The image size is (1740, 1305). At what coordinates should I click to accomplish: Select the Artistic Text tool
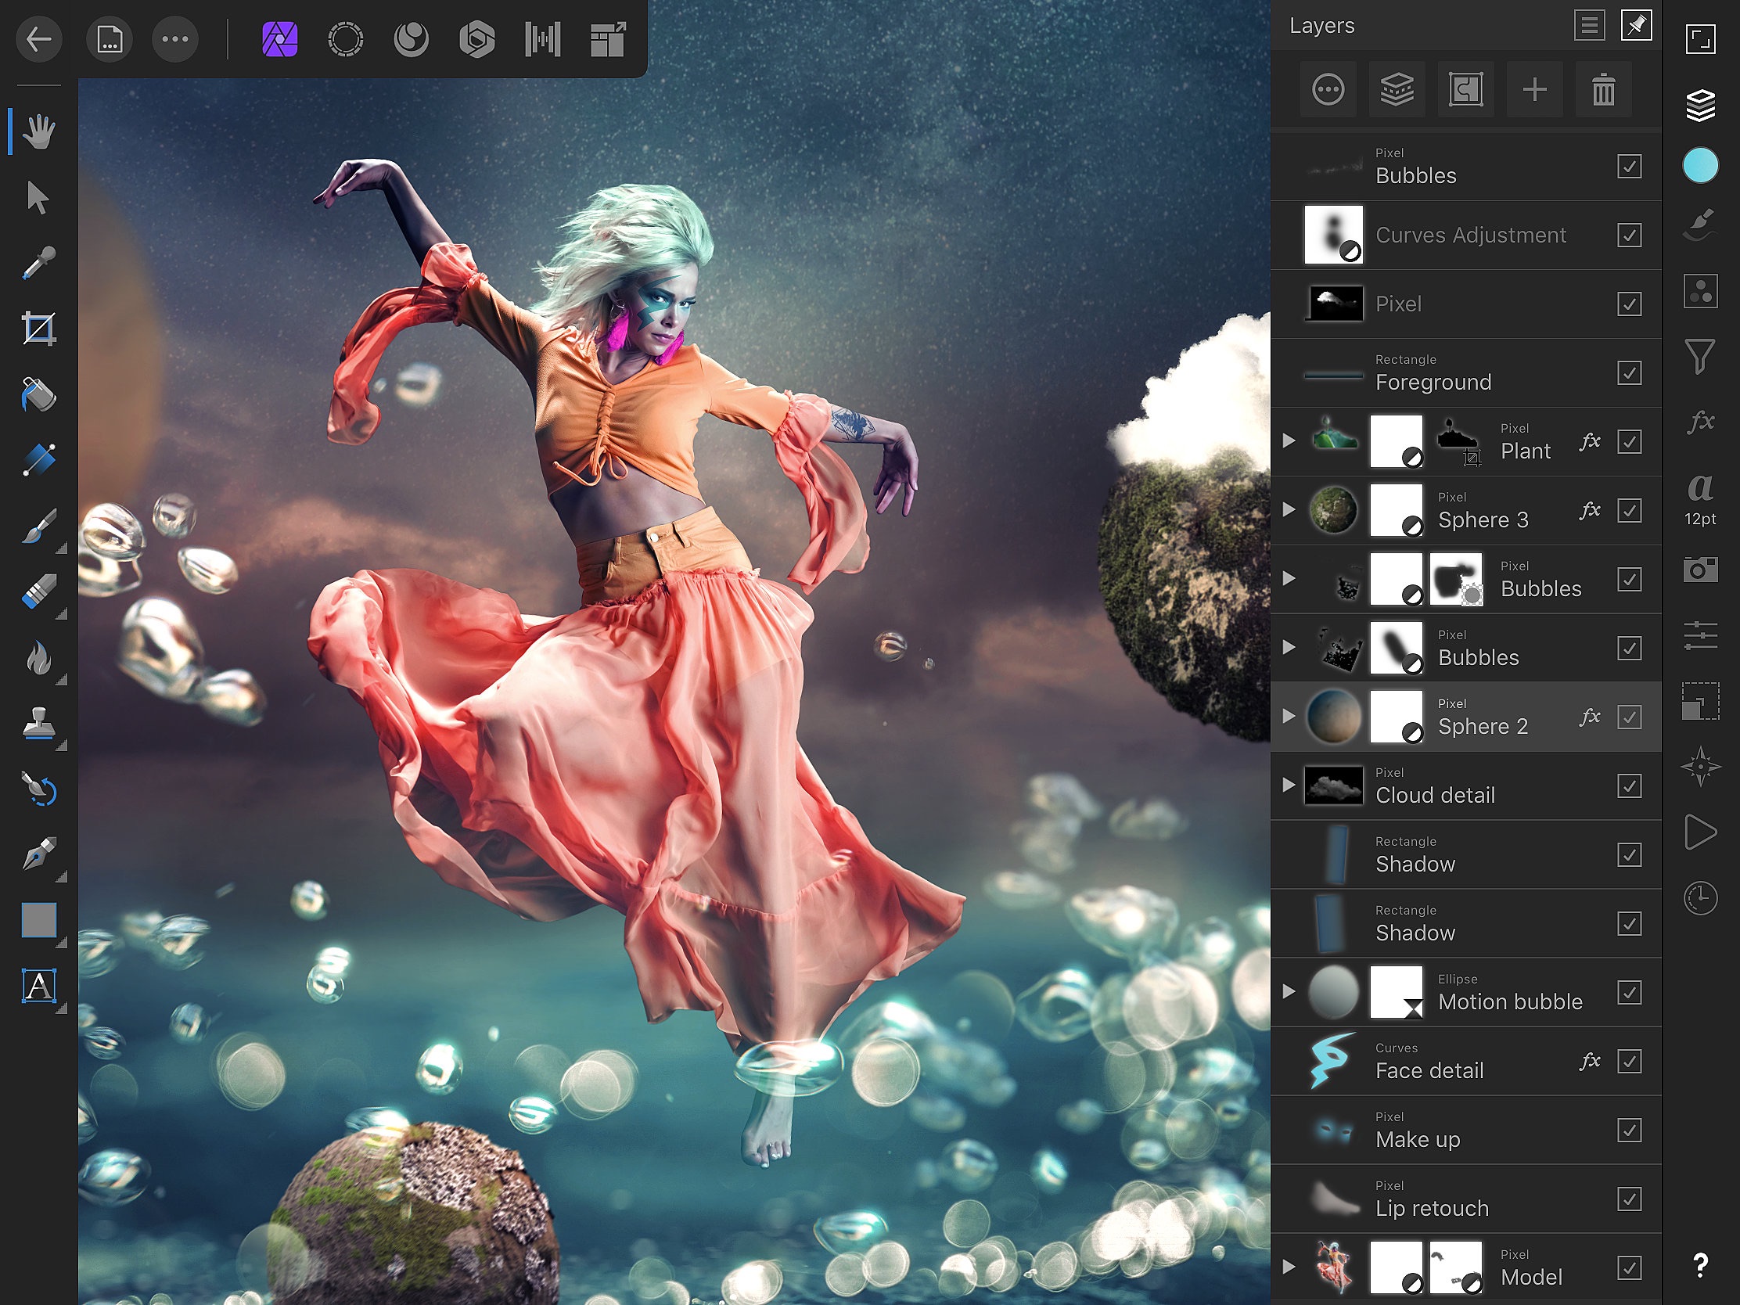click(38, 987)
